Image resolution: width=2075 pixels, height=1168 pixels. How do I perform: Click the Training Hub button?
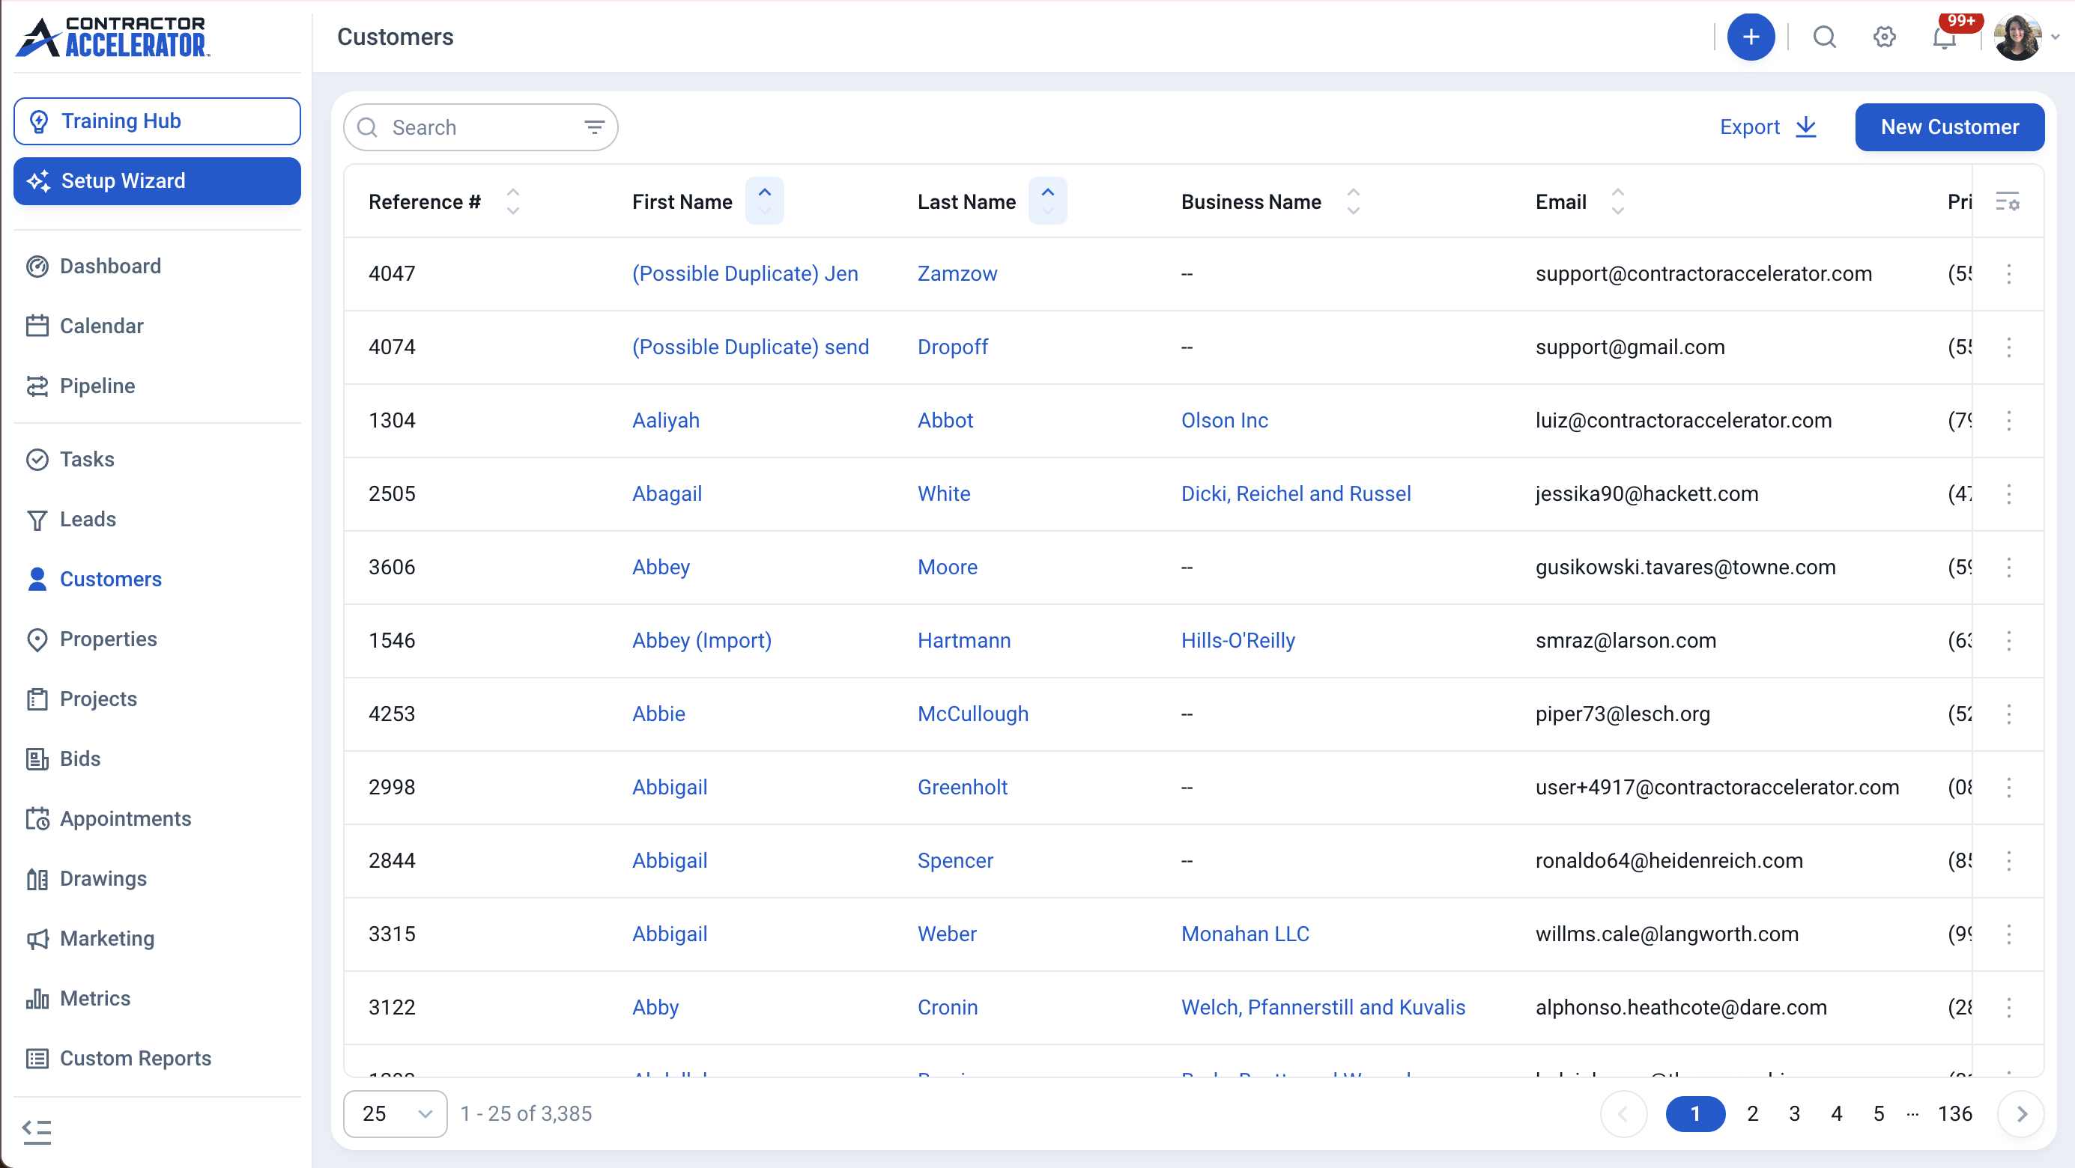tap(157, 121)
